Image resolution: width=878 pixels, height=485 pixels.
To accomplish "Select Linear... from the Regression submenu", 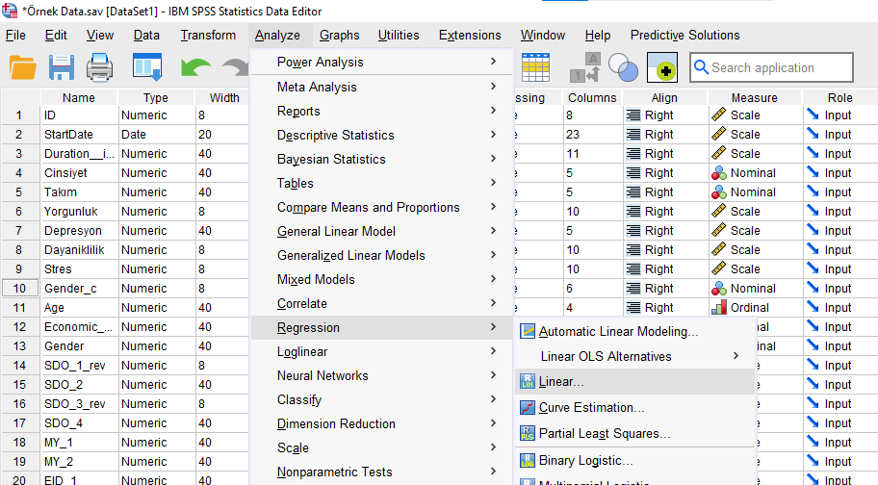I will [x=561, y=382].
